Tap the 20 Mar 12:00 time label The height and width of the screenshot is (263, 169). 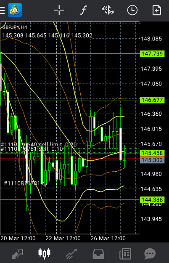[18, 238]
